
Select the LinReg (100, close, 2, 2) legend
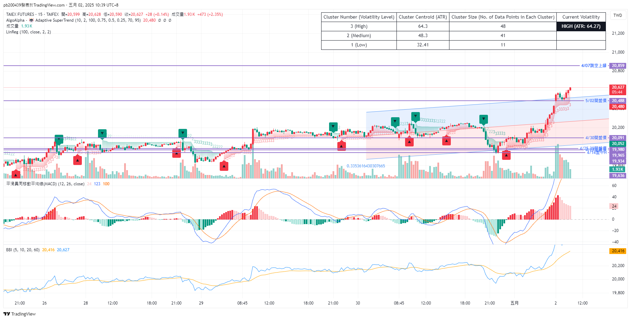[29, 32]
